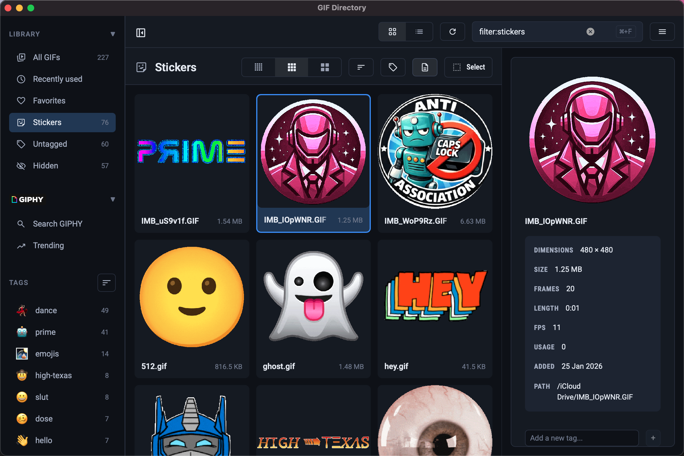Image resolution: width=684 pixels, height=456 pixels.
Task: Open GIPHY Trending
Action: [x=62, y=245]
